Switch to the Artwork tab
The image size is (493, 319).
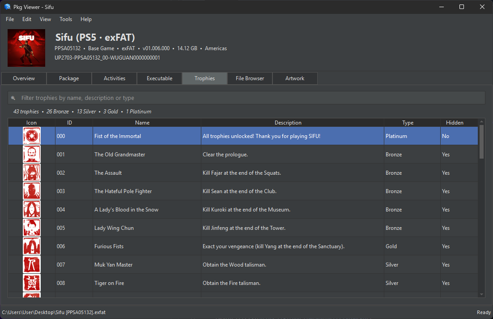pyautogui.click(x=295, y=78)
